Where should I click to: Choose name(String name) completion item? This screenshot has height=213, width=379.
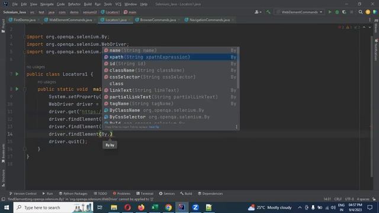170,50
